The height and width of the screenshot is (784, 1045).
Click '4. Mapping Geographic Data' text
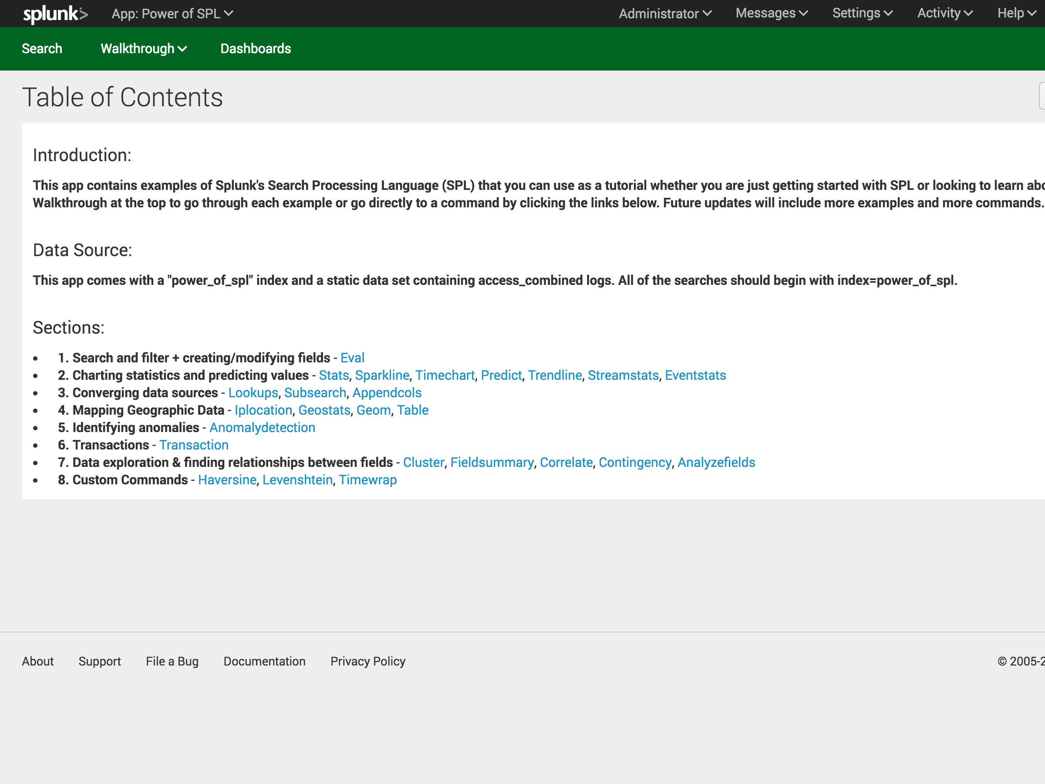141,410
